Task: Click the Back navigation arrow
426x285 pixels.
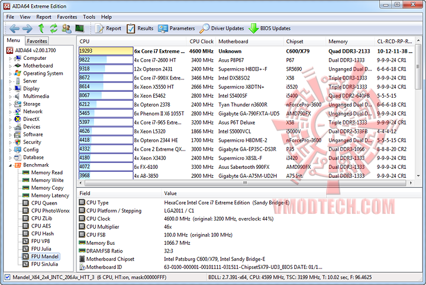Action: [14, 28]
